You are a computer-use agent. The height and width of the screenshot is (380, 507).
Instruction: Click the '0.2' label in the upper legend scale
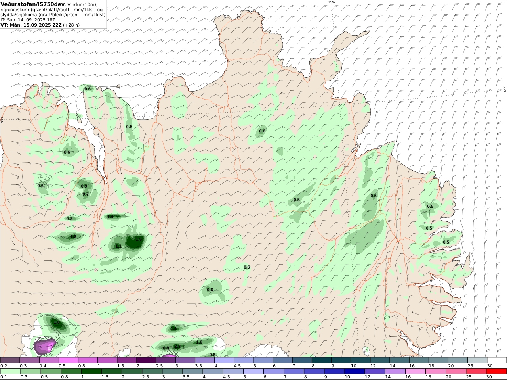4,366
